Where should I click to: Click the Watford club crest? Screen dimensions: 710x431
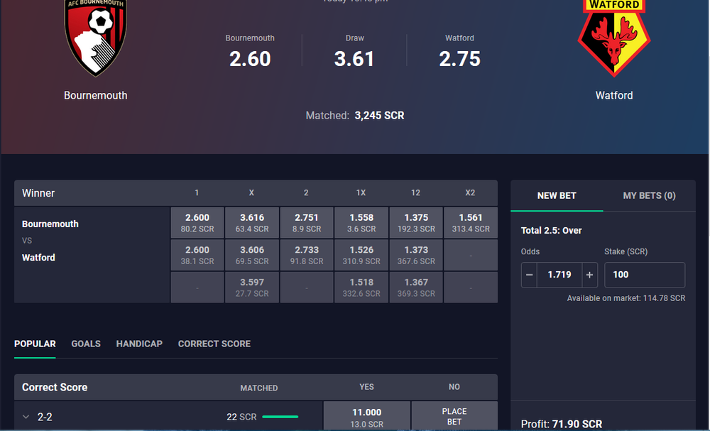click(614, 38)
